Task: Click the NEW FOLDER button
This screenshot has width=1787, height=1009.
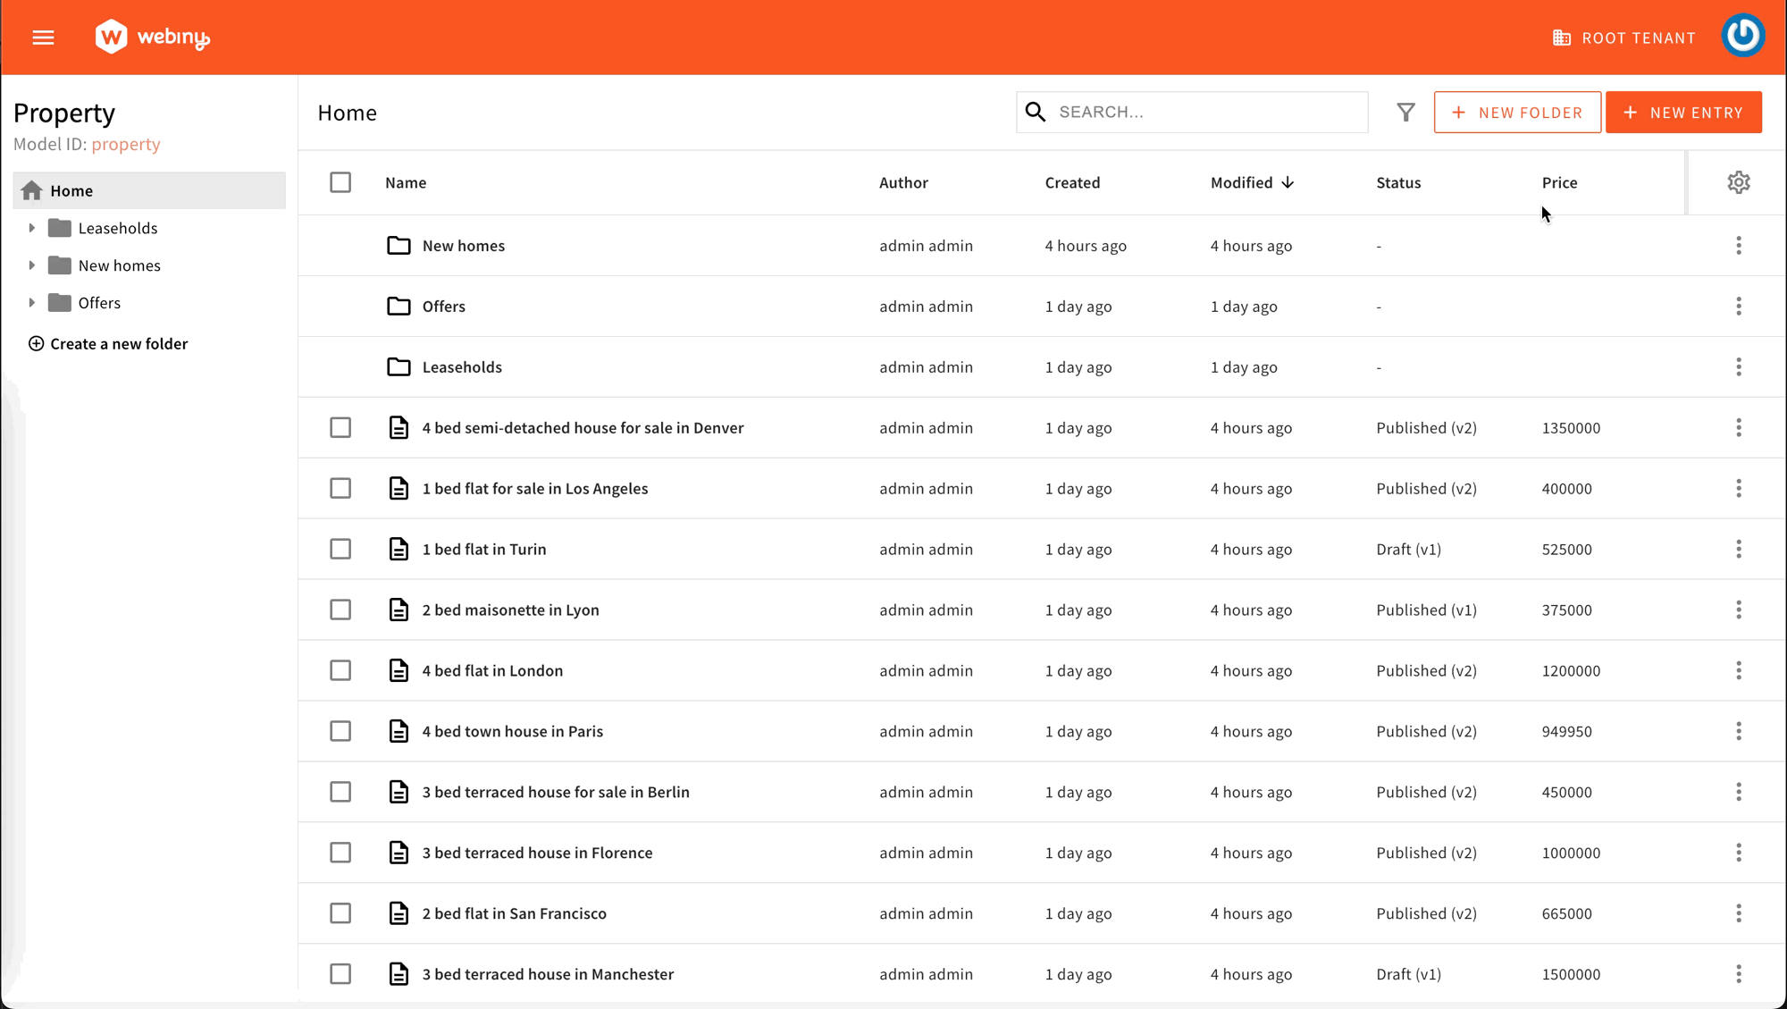Action: pyautogui.click(x=1518, y=112)
